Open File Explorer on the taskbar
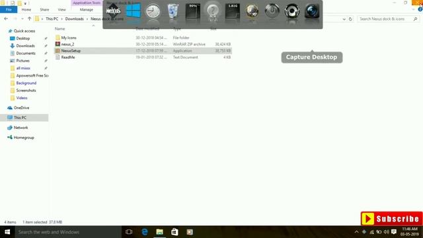The width and height of the screenshot is (423, 238). [160, 232]
